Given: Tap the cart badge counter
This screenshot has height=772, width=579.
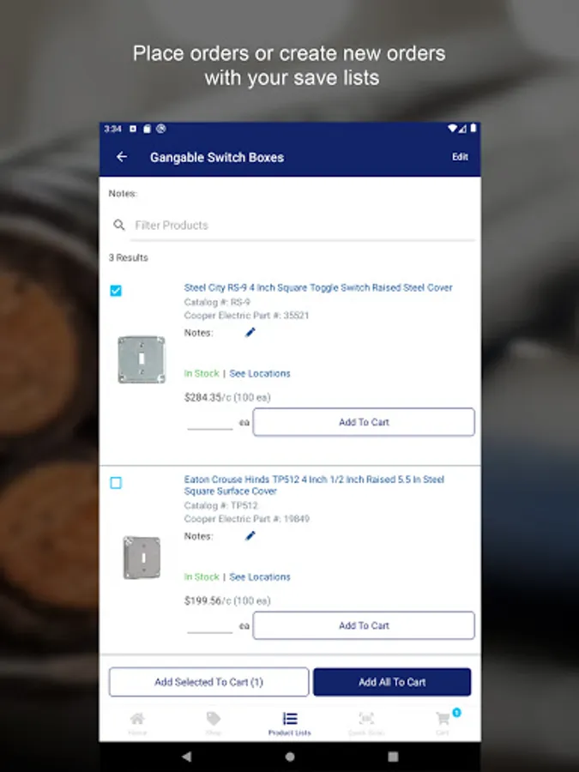Looking at the screenshot, I should point(456,713).
